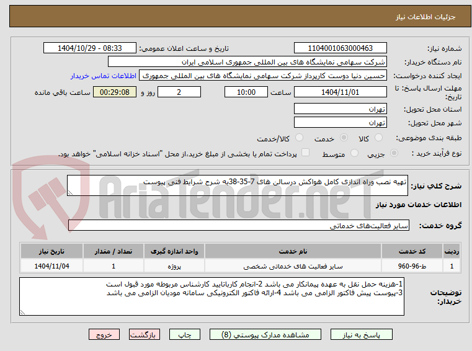Click the چاپ print button
472x351 pixels.
[x=185, y=334]
